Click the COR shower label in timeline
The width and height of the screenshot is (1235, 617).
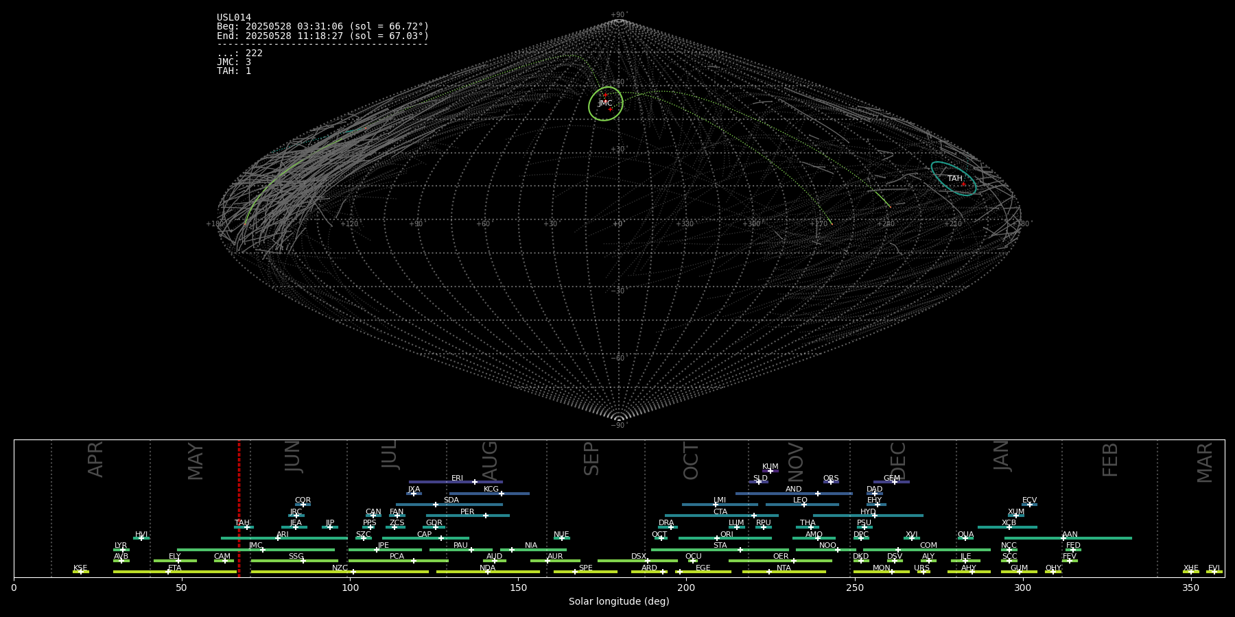tap(303, 500)
